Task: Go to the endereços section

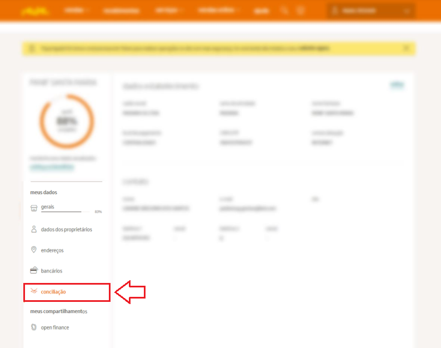Action: click(x=52, y=250)
